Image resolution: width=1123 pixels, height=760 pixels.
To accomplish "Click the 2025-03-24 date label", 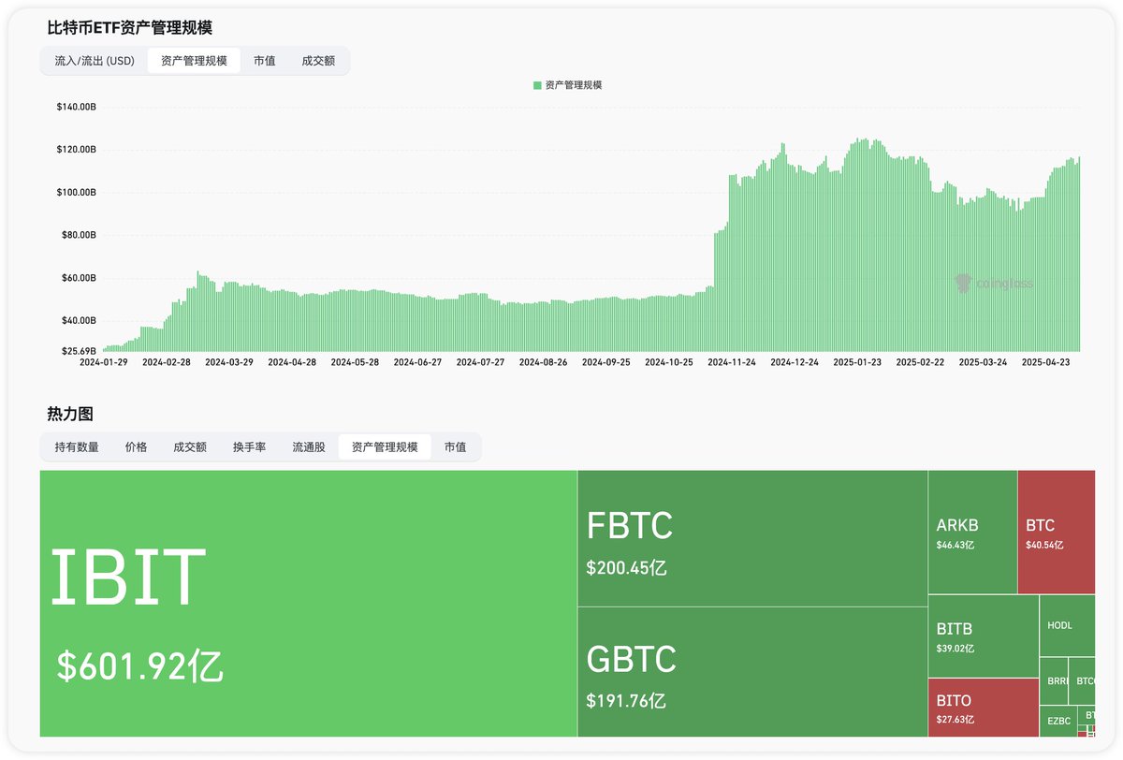I will 983,361.
